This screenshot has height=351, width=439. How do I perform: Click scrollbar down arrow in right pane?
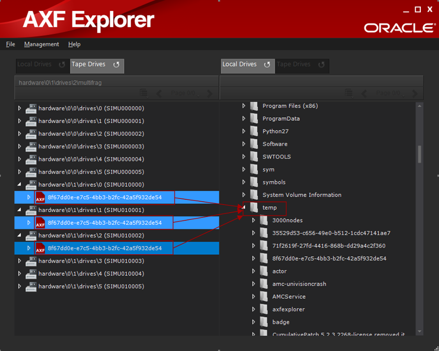pyautogui.click(x=419, y=331)
